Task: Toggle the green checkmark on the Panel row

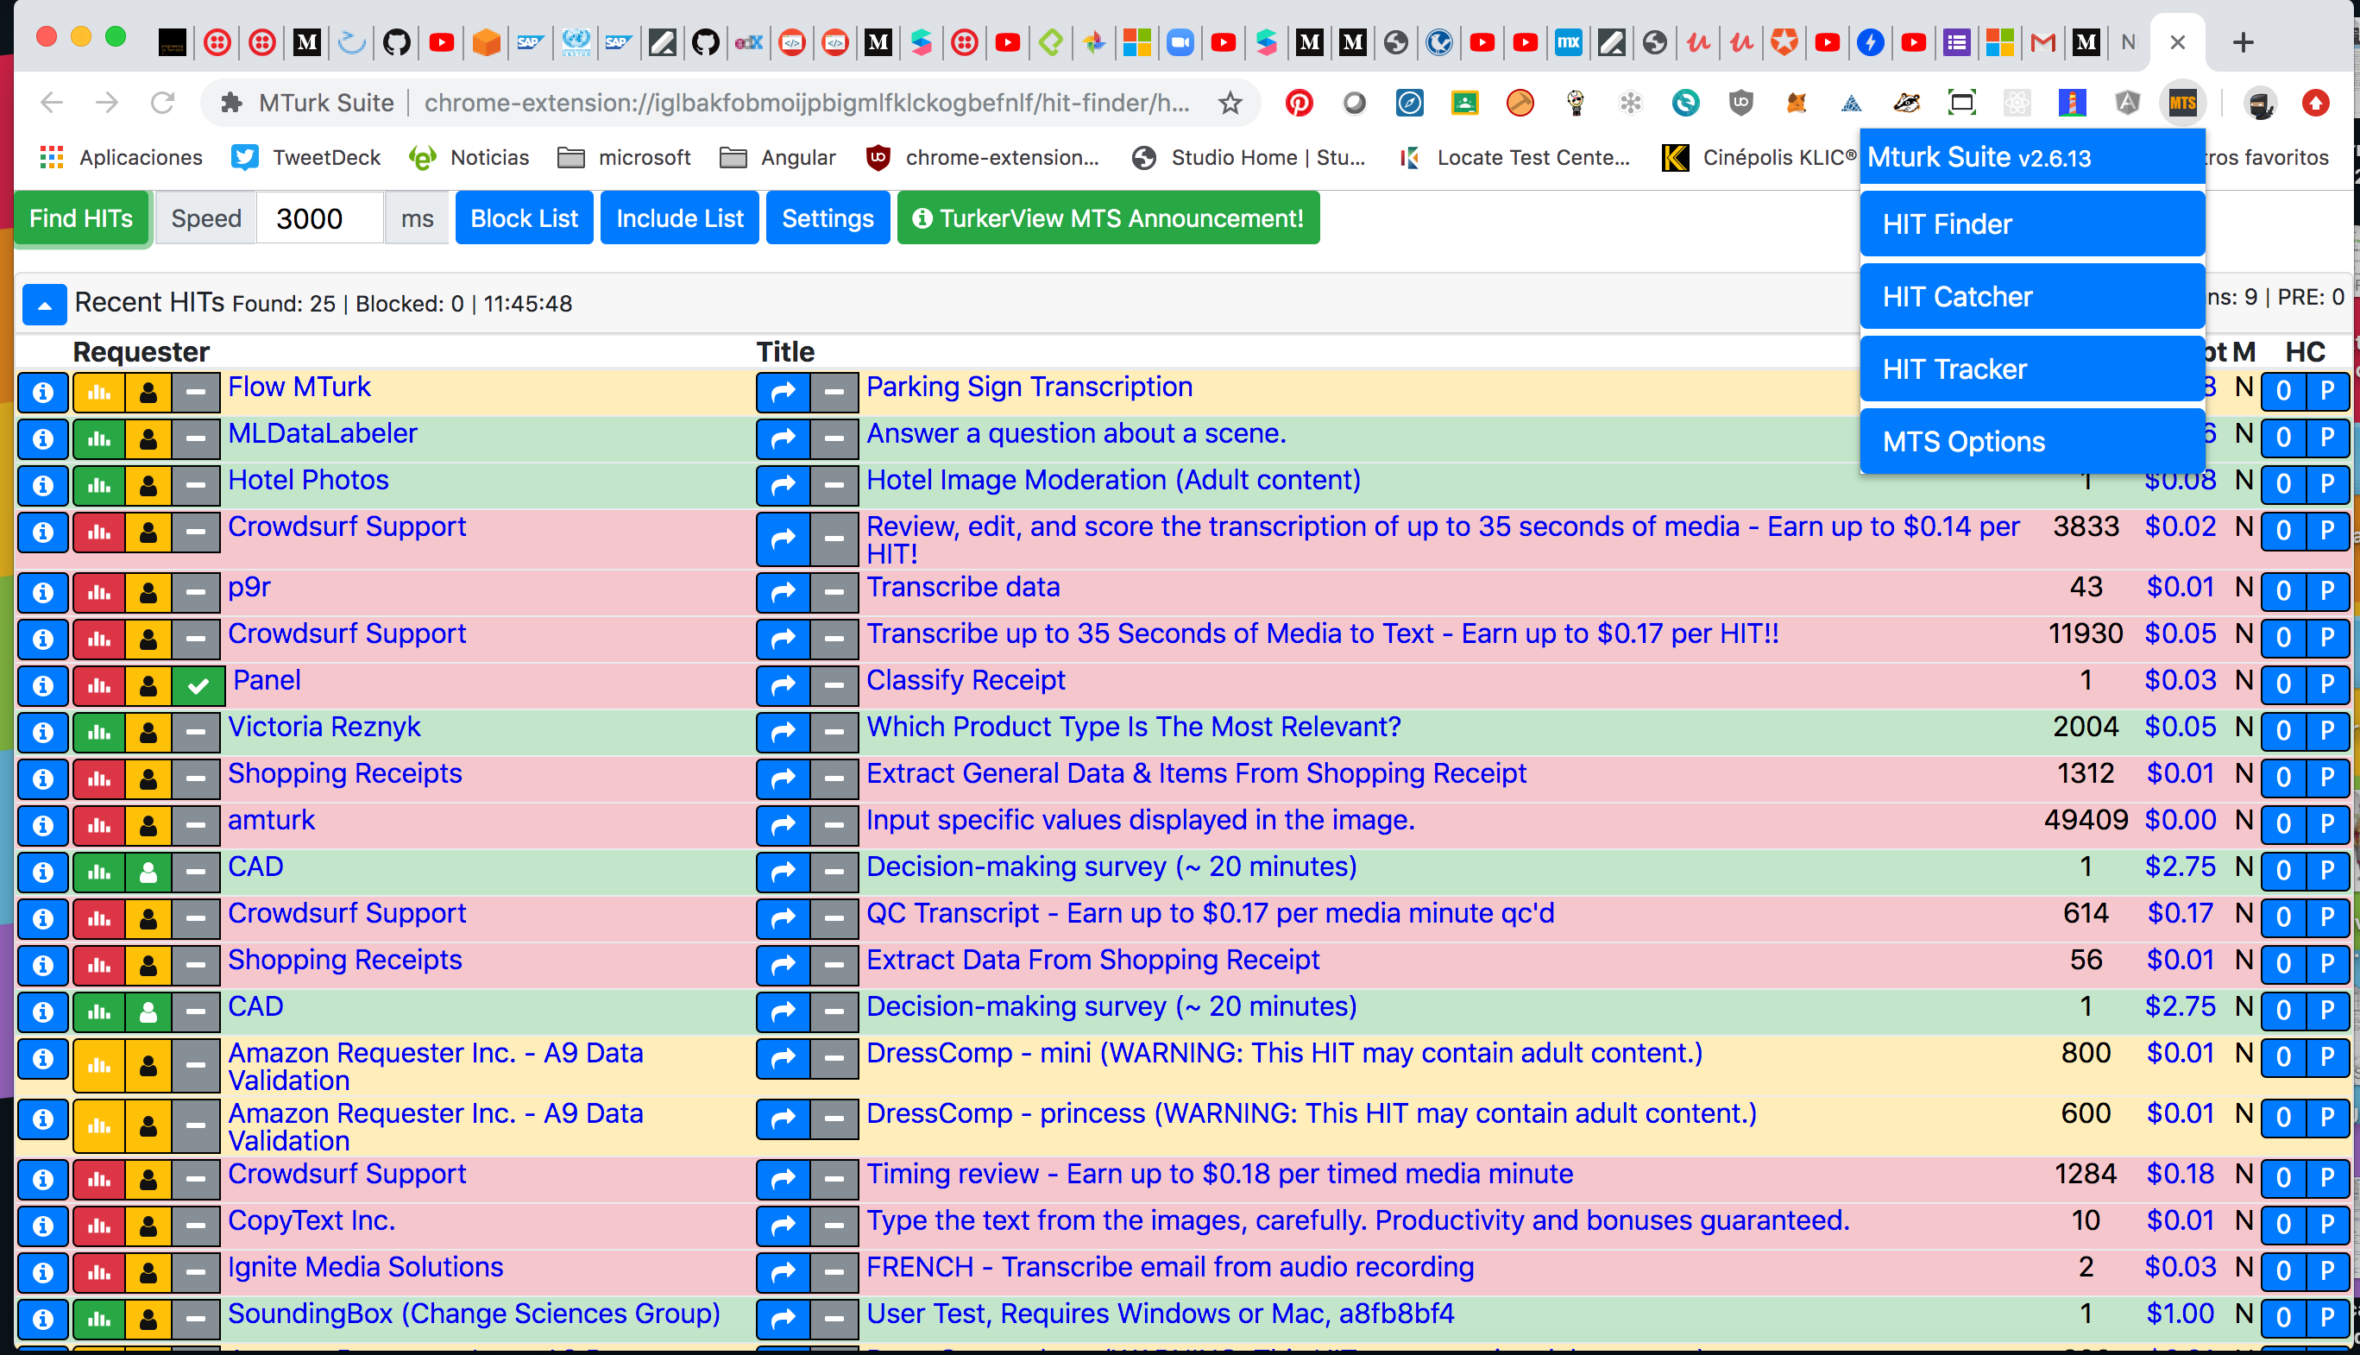Action: 196,686
